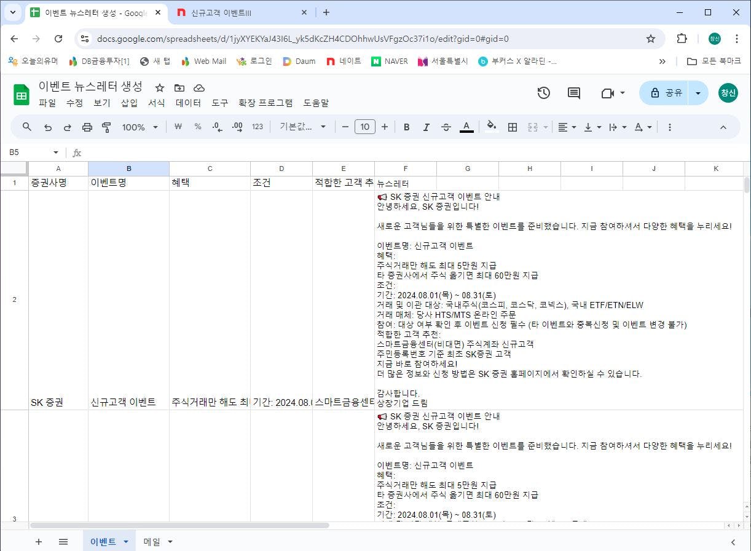Open the comments panel icon
Screen dimensions: 751x551
point(574,93)
